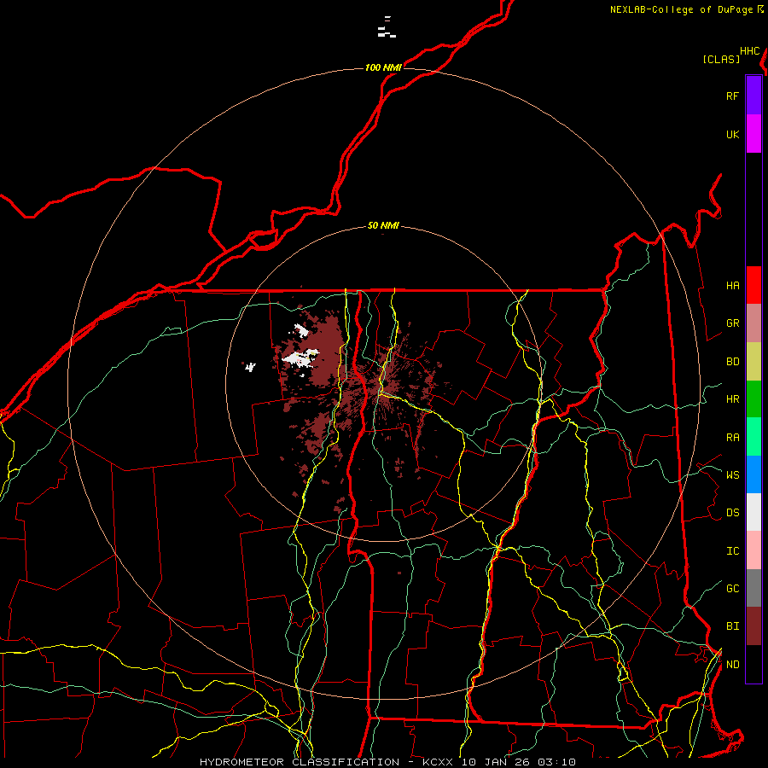Click the 100 NMI range ring label
This screenshot has height=768, width=768.
coord(383,67)
